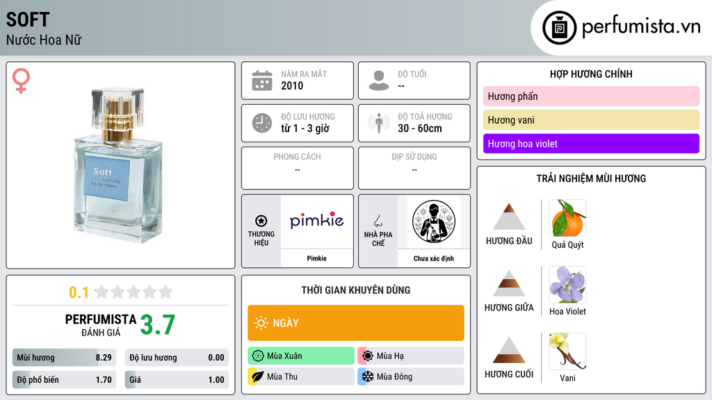Screen dimensions: 712x400
Task: Click the Thời gian khuyên dùng heading
Action: 355,290
